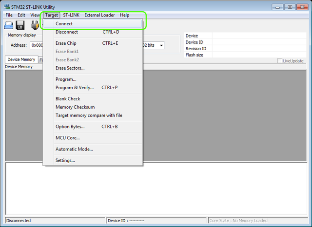Minimize the ST-LINK Utility window
The width and height of the screenshot is (312, 227).
(x=277, y=7)
